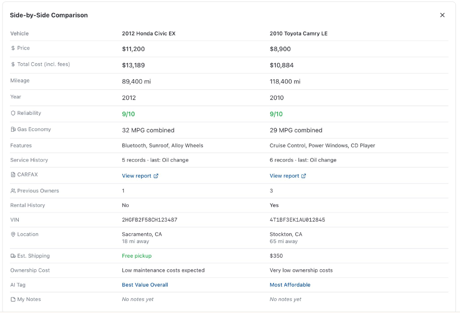The height and width of the screenshot is (313, 460).
Task: Click the dollar icon next to Price
Action: click(13, 48)
